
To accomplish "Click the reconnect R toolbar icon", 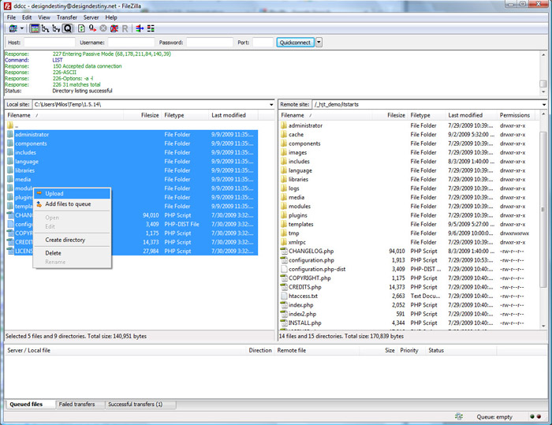I will click(125, 28).
